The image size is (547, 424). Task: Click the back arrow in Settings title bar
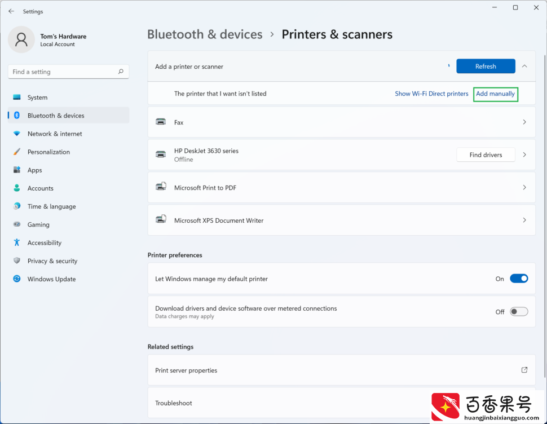click(11, 11)
